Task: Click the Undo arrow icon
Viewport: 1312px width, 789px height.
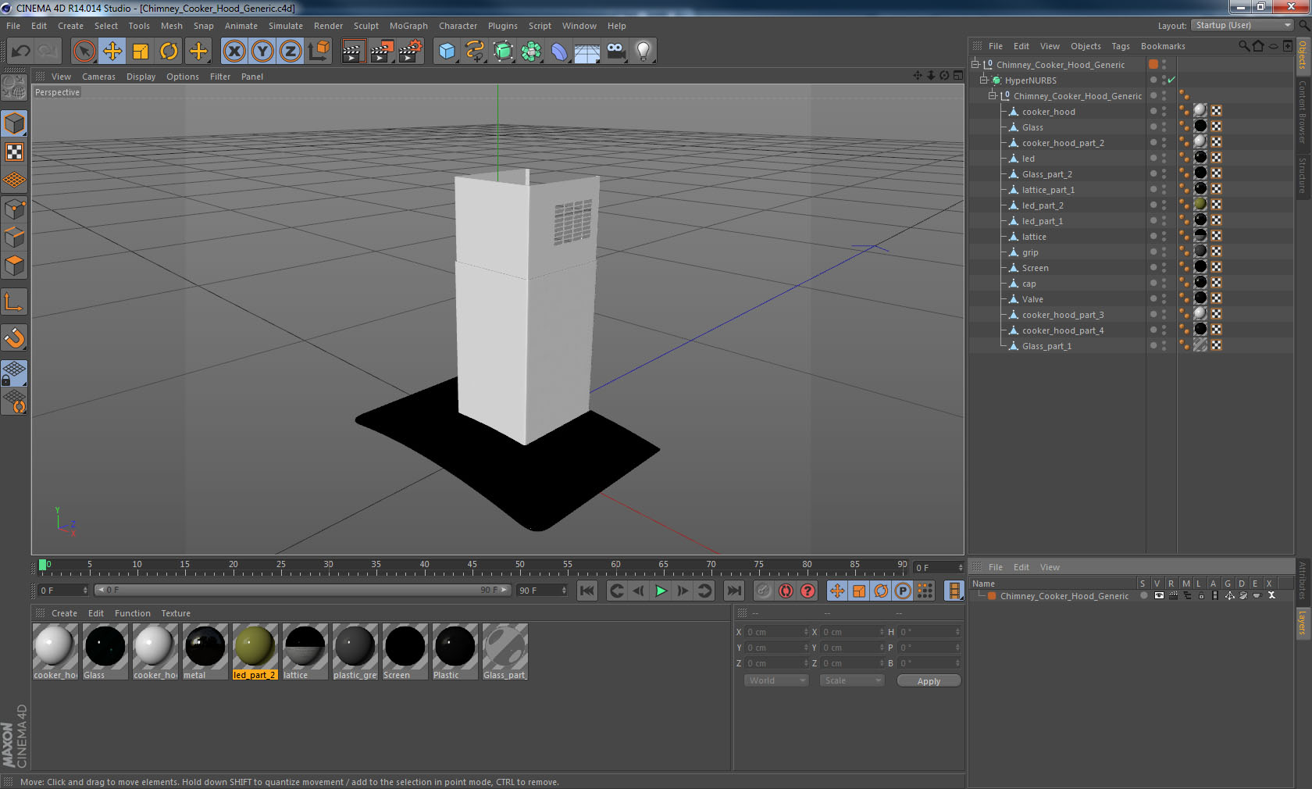Action: pos(21,52)
